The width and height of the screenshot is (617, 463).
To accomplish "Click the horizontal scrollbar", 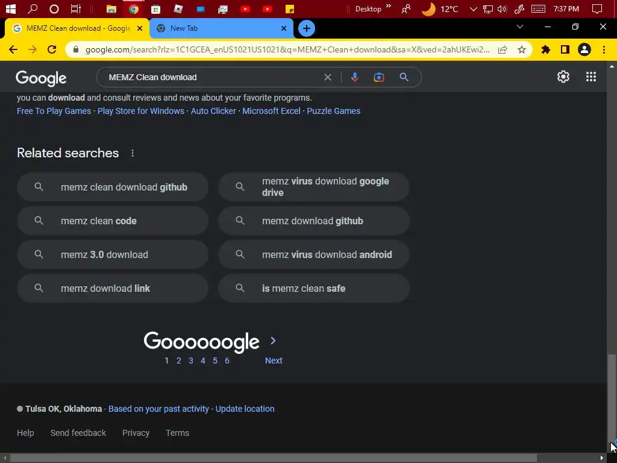I will [274, 458].
